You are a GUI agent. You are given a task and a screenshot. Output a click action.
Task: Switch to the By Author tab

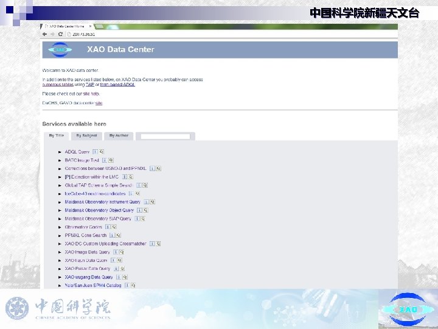(x=119, y=136)
